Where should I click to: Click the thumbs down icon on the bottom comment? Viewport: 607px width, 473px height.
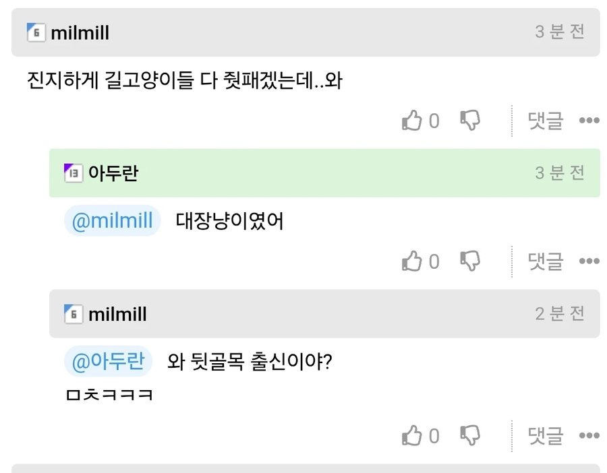470,435
